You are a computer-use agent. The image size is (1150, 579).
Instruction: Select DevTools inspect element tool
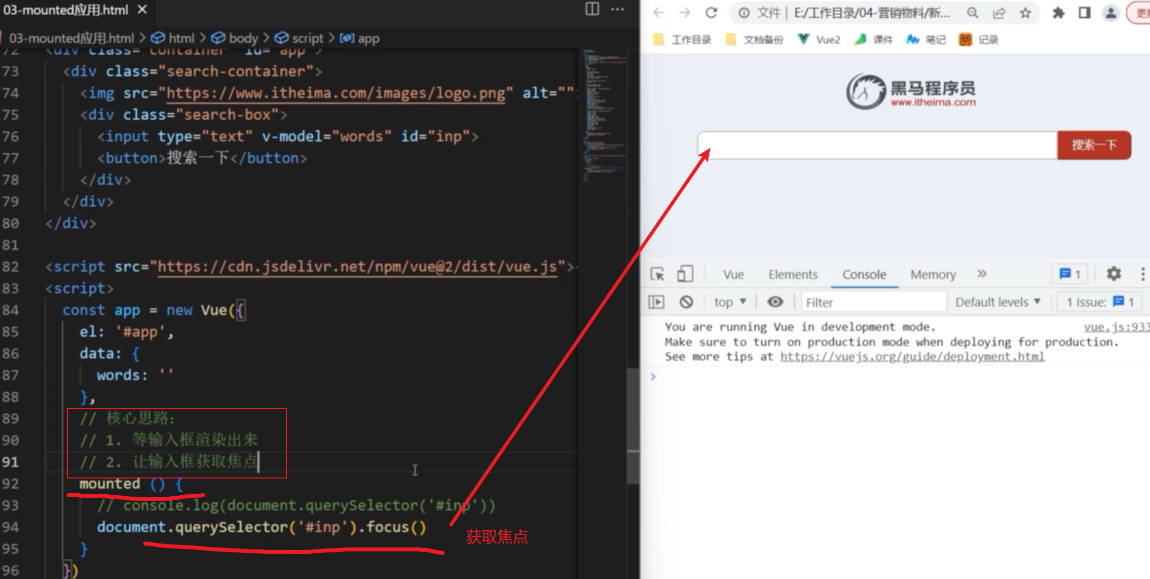(657, 274)
